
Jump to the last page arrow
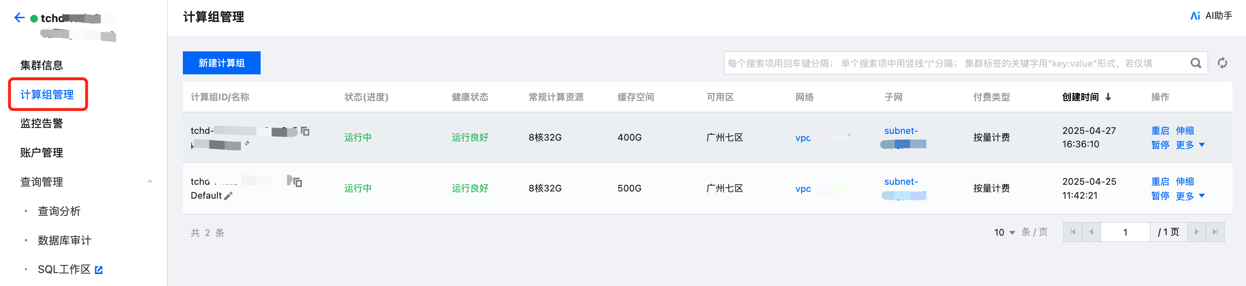point(1215,232)
